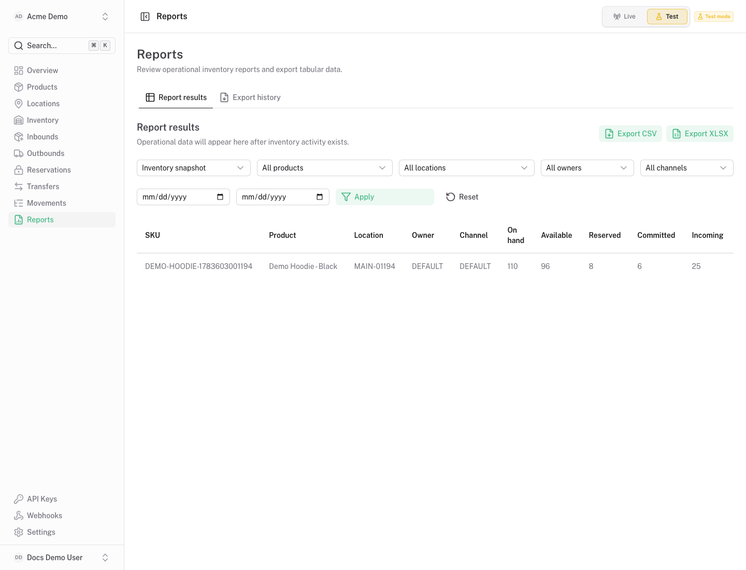Open the Overview page in the sidebar

pyautogui.click(x=62, y=70)
